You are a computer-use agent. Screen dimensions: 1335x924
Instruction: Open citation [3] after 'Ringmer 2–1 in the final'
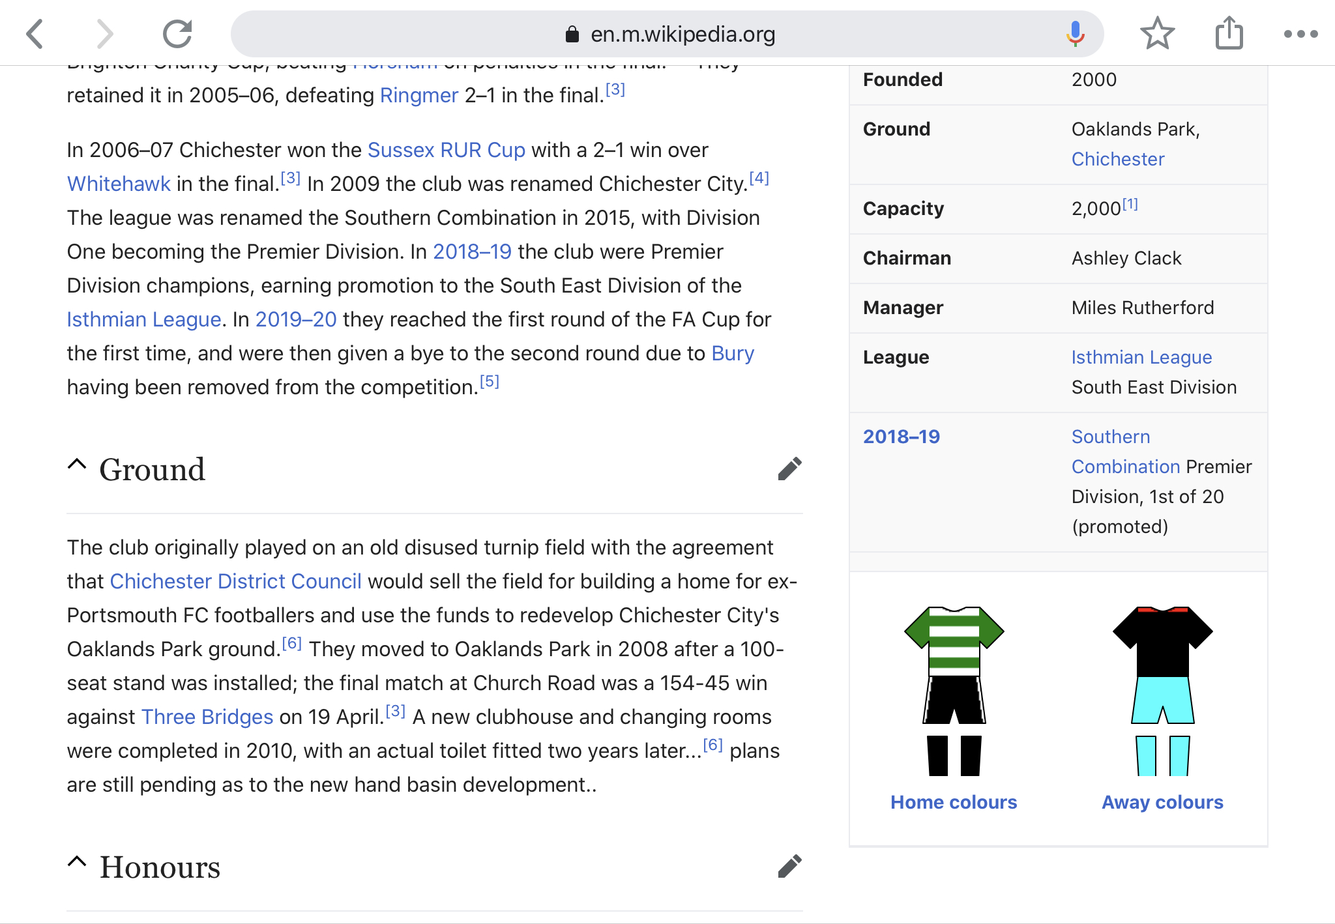pos(615,89)
